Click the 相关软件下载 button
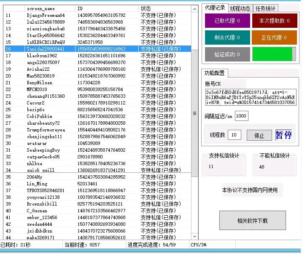Viewport: 302px width, 254px height. tap(252, 221)
